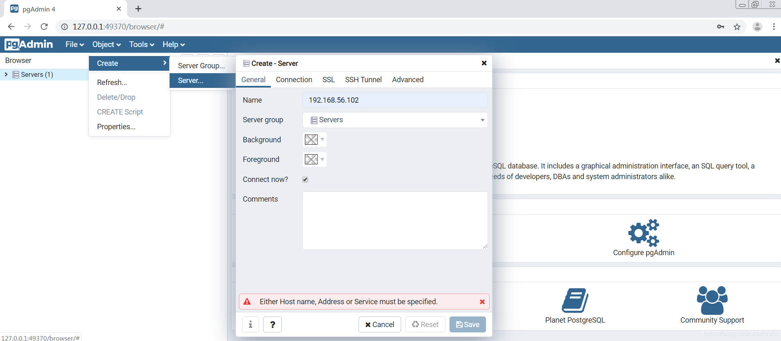Click the red warning triangle icon

tap(247, 302)
